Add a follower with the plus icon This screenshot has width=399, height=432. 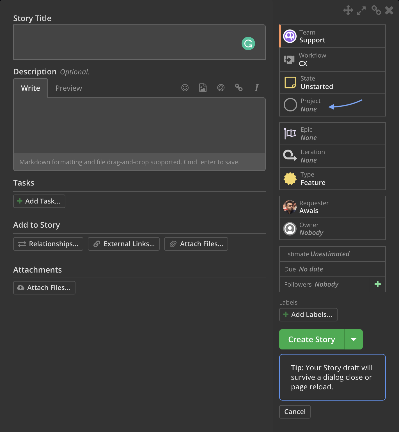tap(378, 284)
